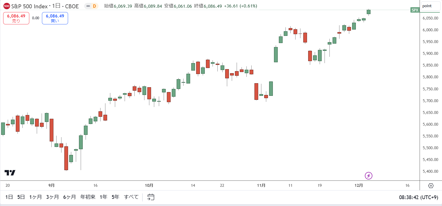
Task: Click the SPX price label tag
Action: (x=415, y=10)
